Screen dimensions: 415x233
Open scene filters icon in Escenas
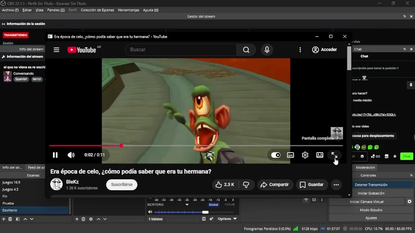coord(18,219)
